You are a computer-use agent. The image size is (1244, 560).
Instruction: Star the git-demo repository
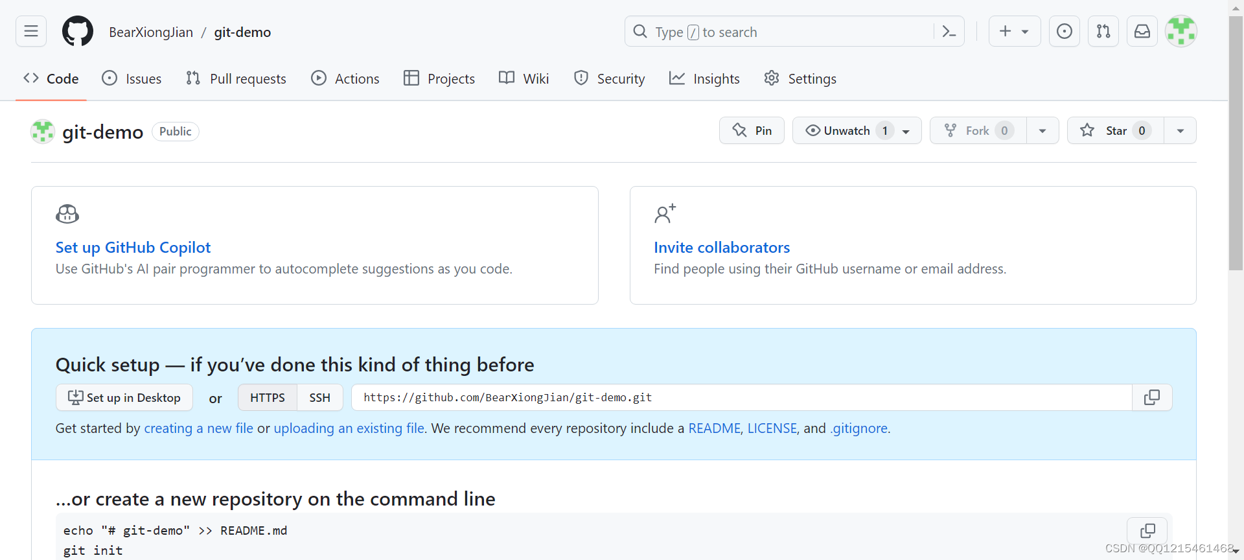tap(1116, 131)
